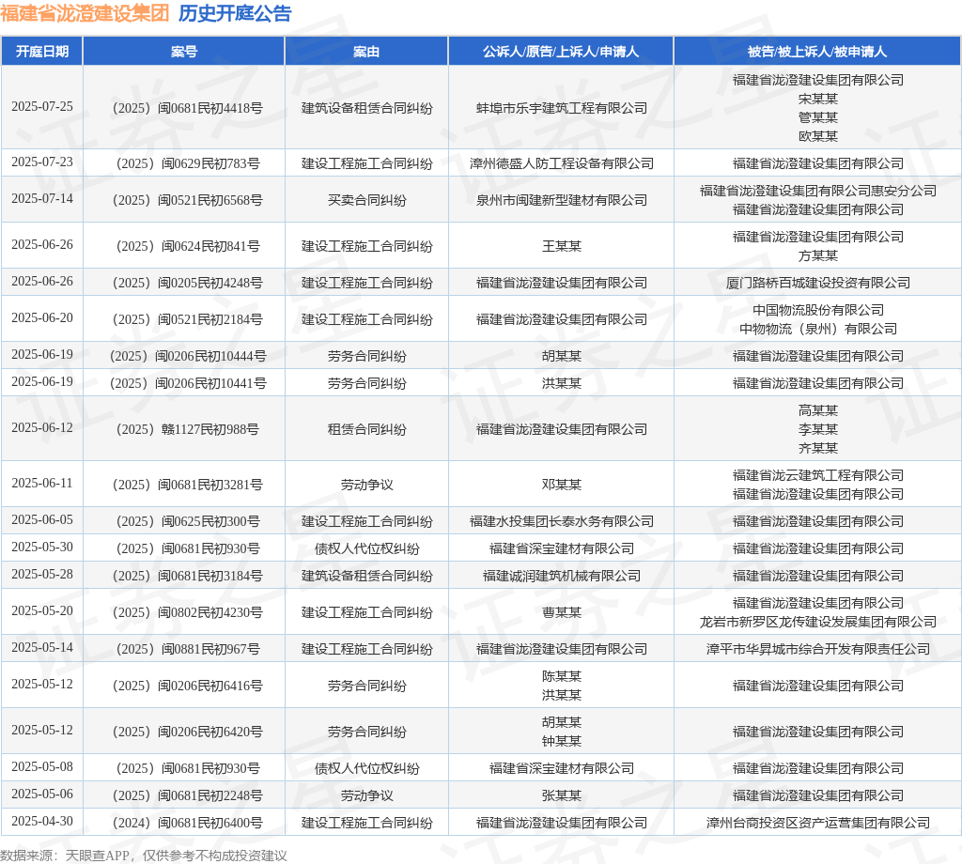Click plaintiff 蚌埠市乐宇建筑工程有限公司
Viewport: 962px width, 864px height.
click(562, 108)
